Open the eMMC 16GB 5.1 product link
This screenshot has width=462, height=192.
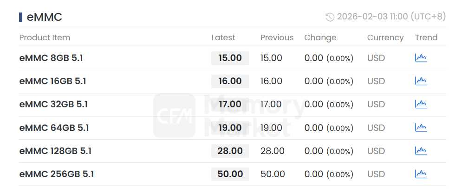[52, 81]
